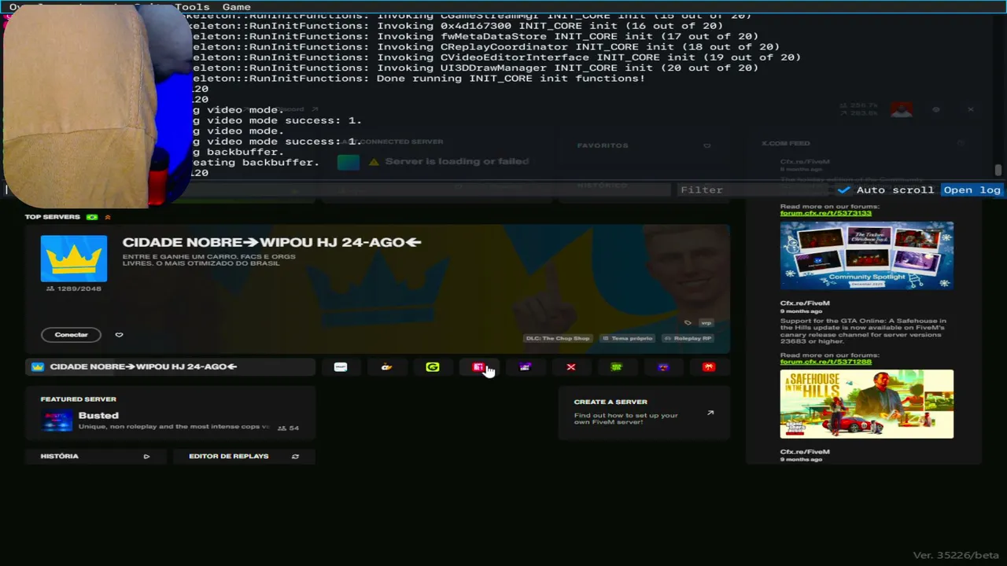
Task: Connect to Cidade Nobre with Conectar button
Action: tap(71, 335)
